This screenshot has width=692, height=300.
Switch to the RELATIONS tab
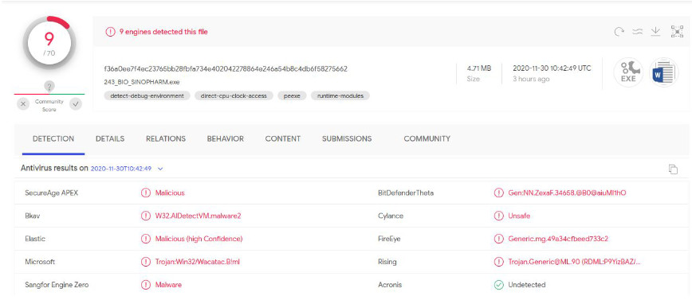tap(166, 138)
